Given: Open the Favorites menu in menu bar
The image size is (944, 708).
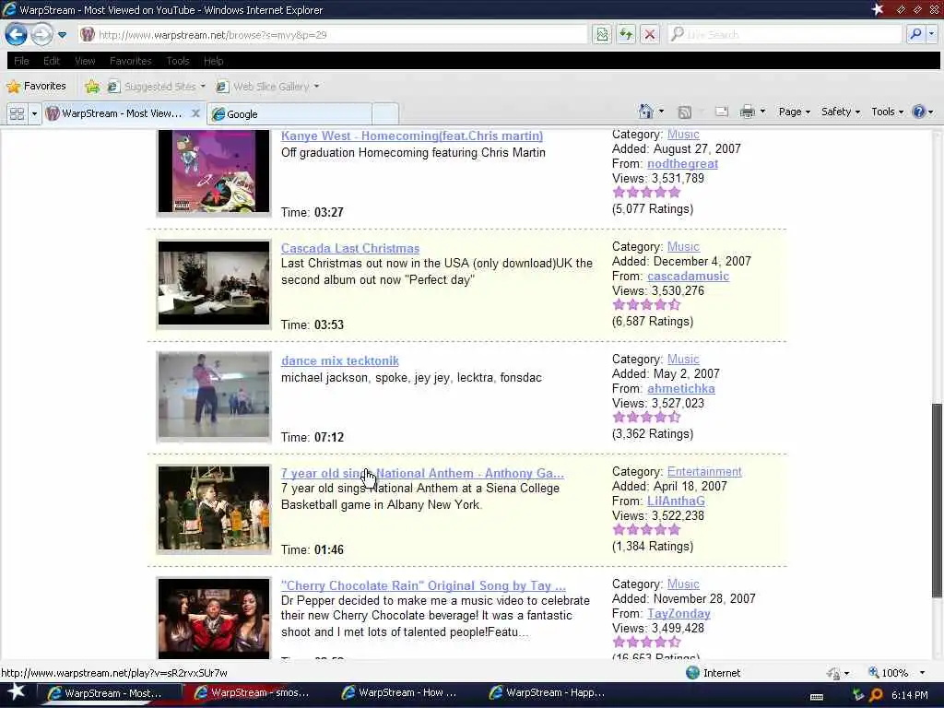Looking at the screenshot, I should [131, 61].
